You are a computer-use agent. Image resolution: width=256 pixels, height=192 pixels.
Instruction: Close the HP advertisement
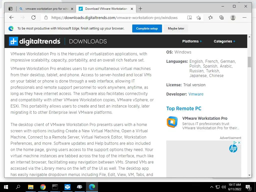click(239, 143)
